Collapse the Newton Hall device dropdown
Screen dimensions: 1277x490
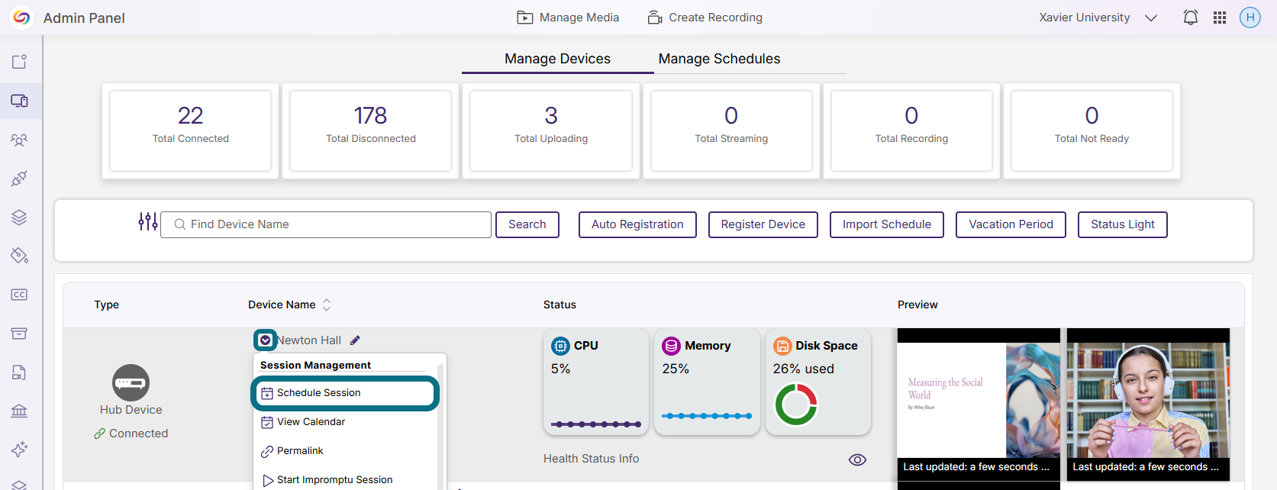coord(265,340)
